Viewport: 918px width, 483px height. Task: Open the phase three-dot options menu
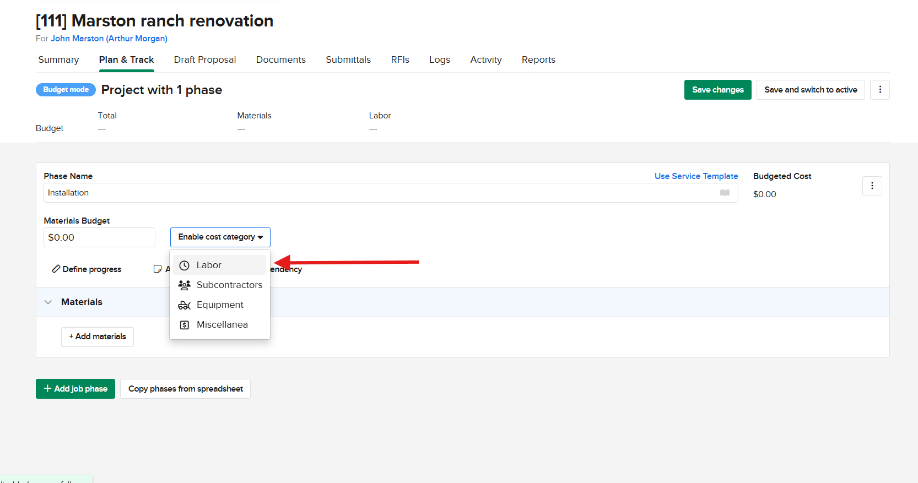pyautogui.click(x=872, y=186)
